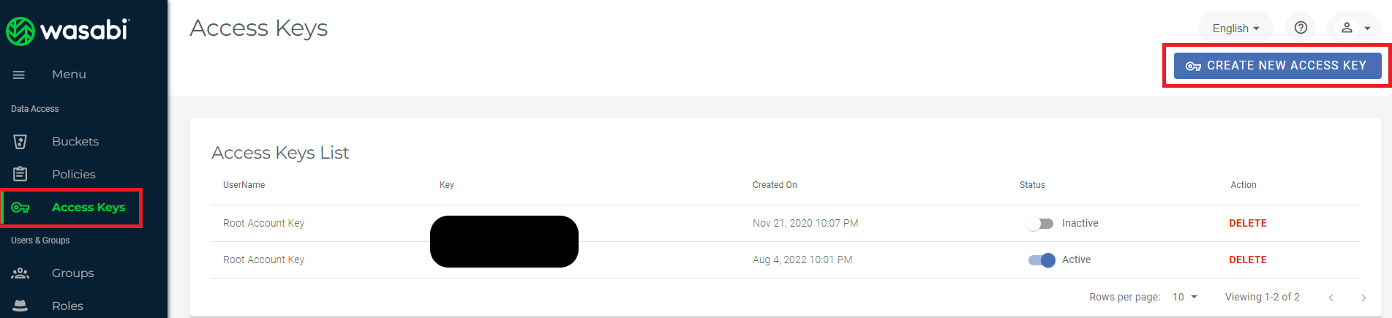Click the Policies clipboard icon
1392x318 pixels.
pos(20,174)
